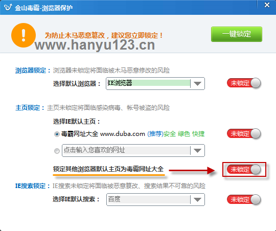
Task: Click the 一键锁定 green button
Action: click(237, 34)
